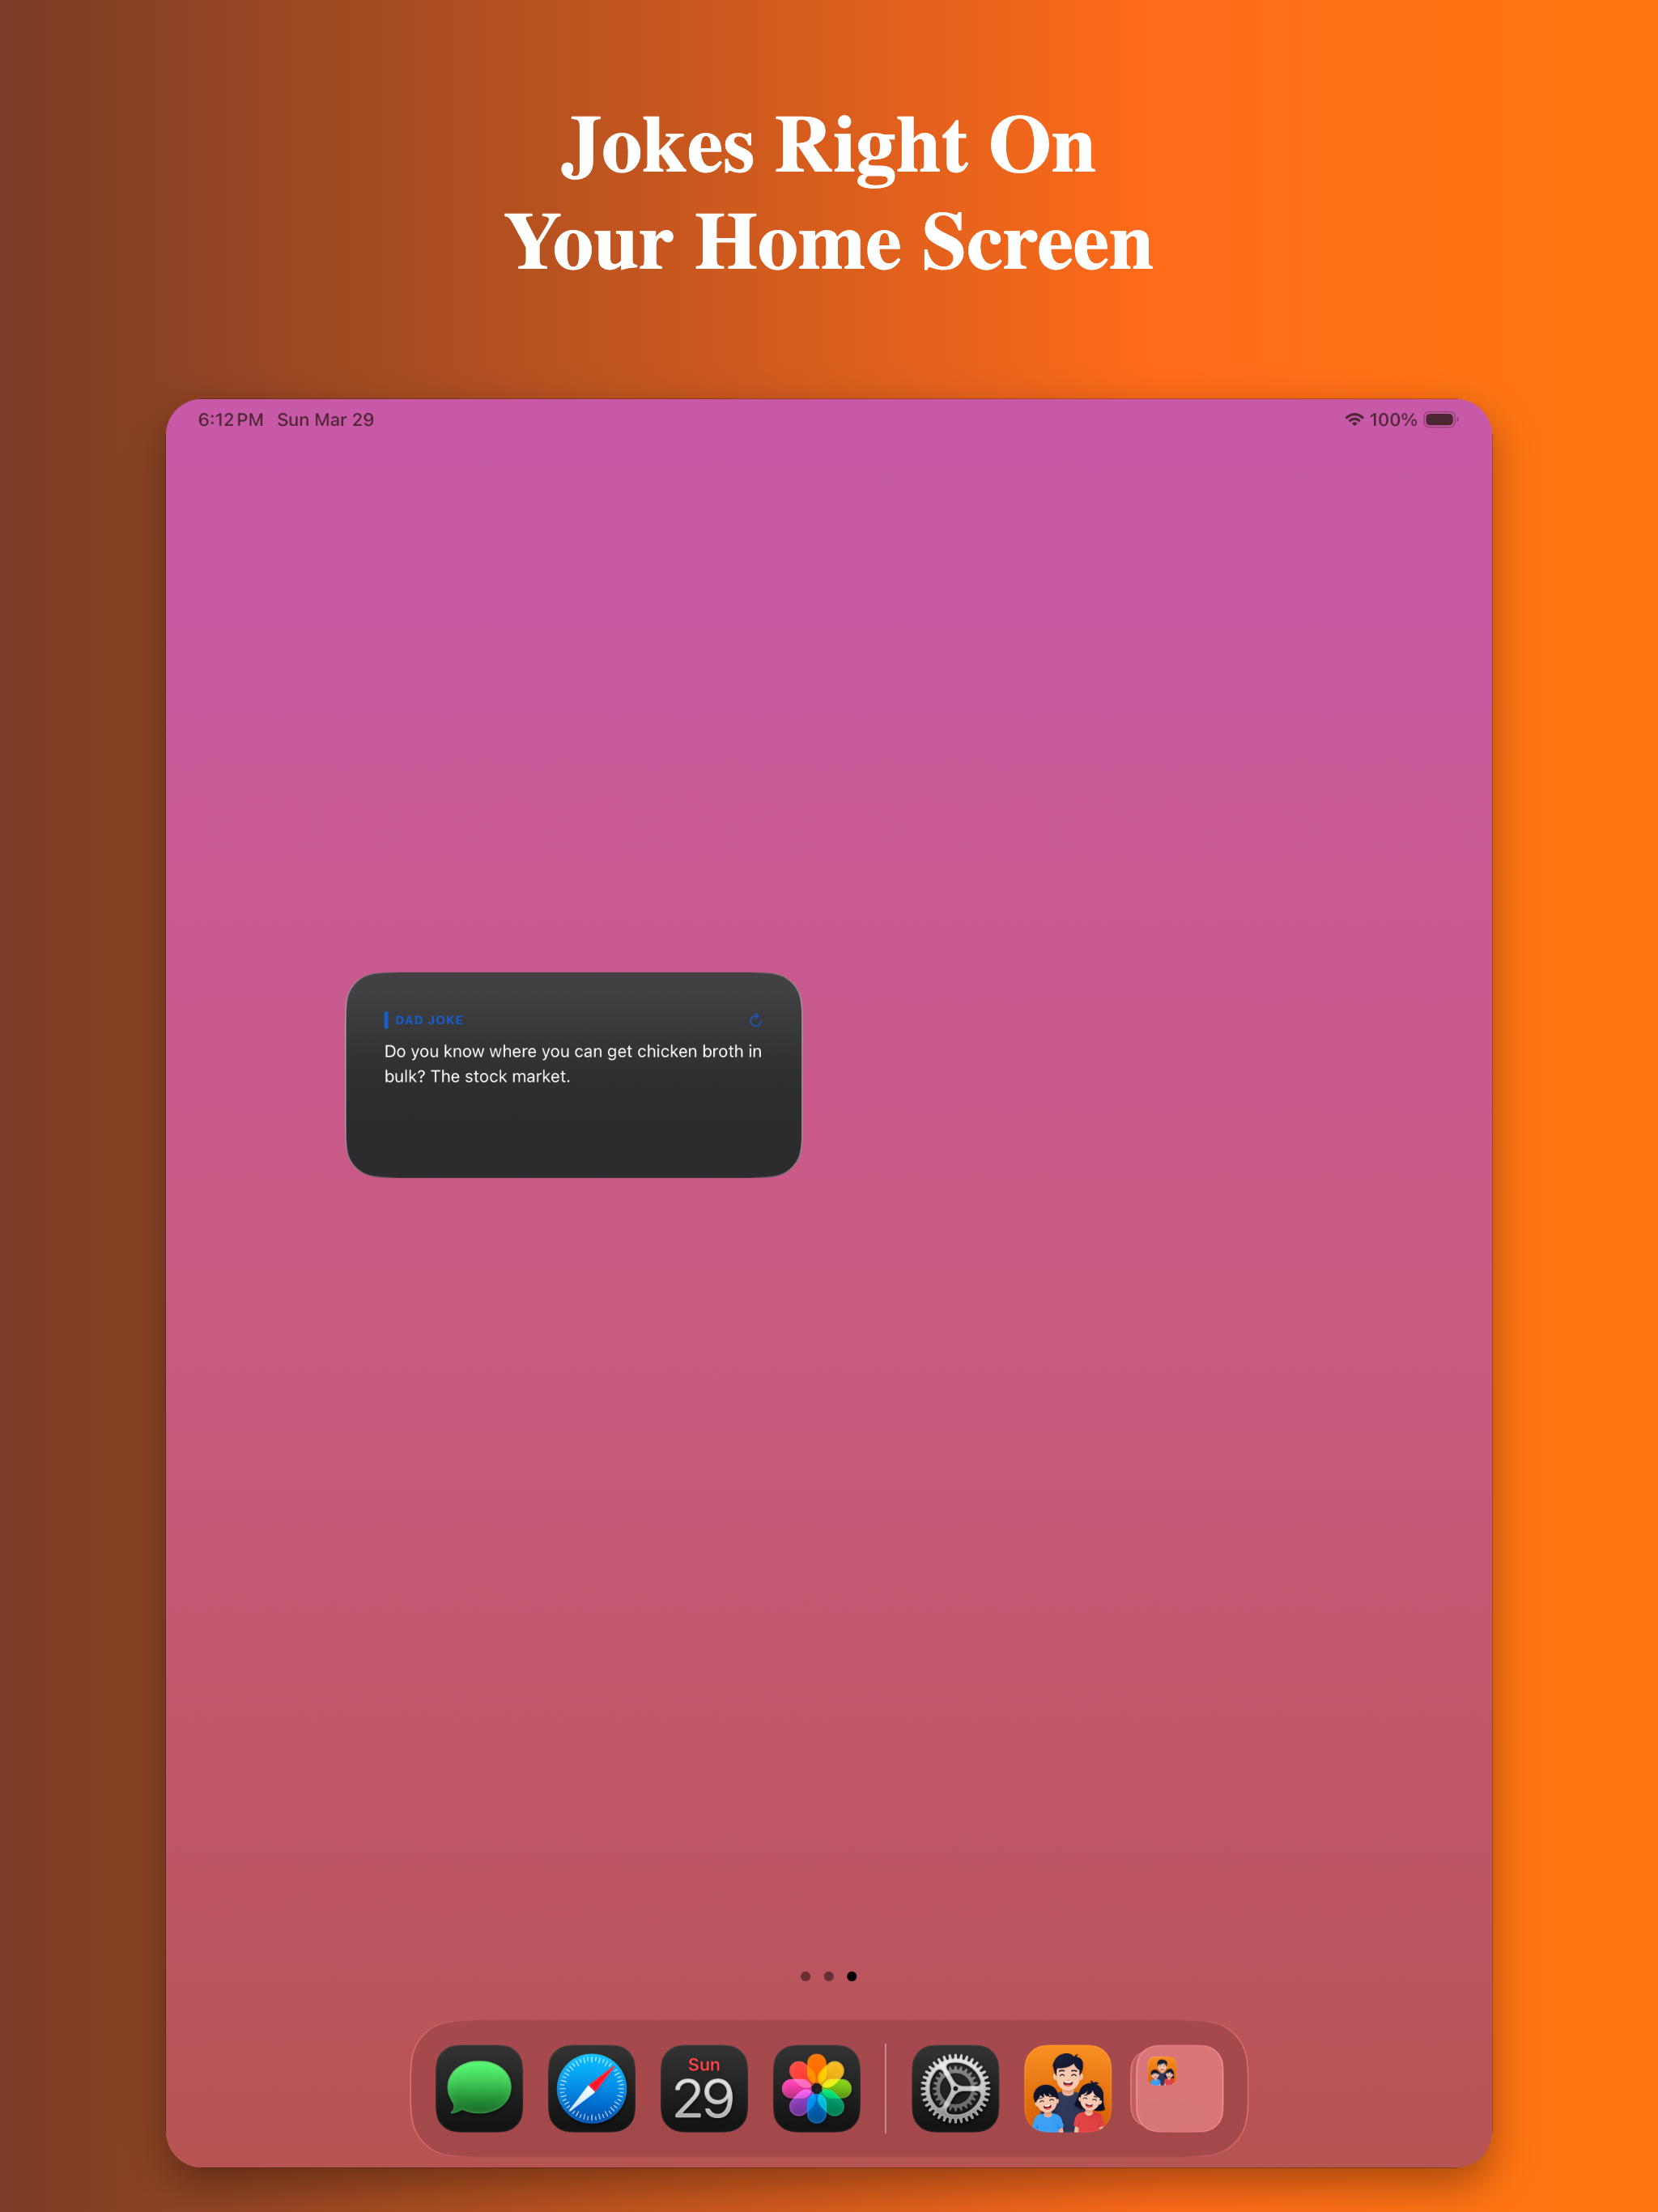Tap the 6:12 PM clock
The image size is (1658, 2212).
click(231, 420)
